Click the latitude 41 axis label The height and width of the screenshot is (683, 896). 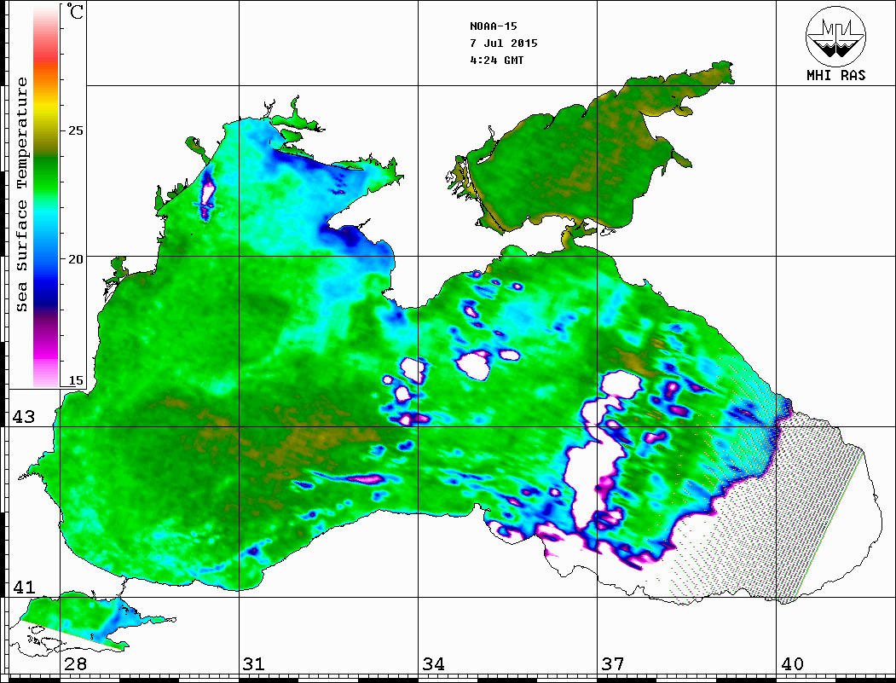pyautogui.click(x=22, y=587)
